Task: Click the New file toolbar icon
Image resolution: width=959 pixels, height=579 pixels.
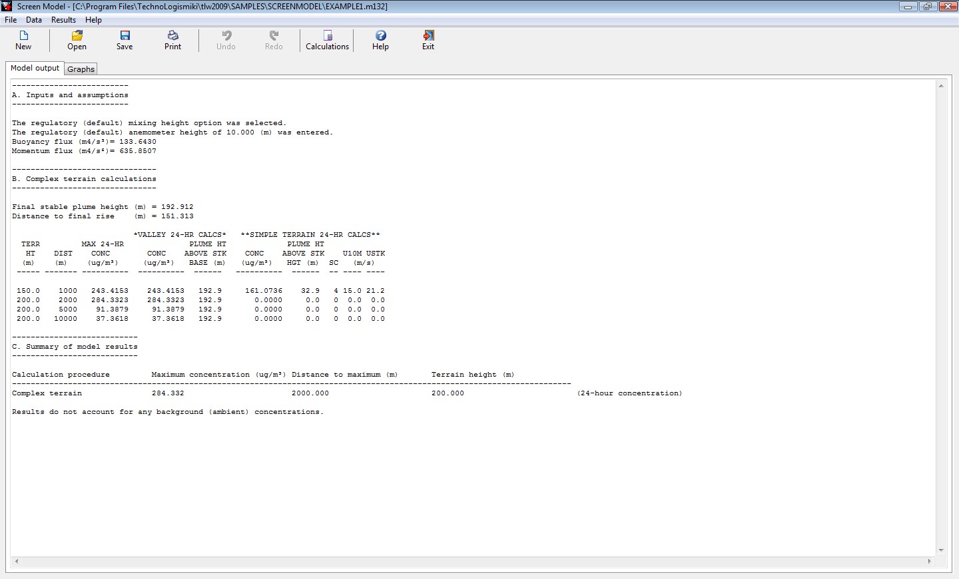Action: (23, 40)
